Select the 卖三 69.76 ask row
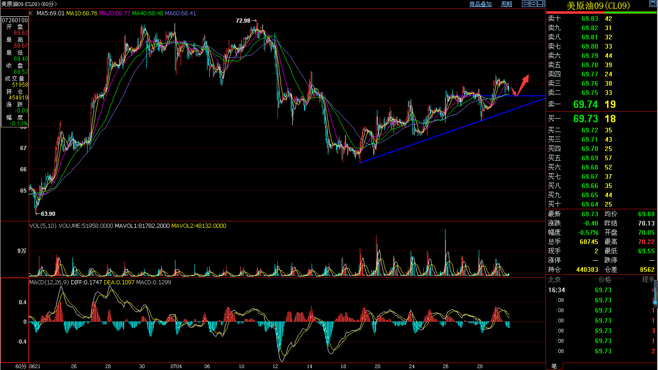The width and height of the screenshot is (658, 370). coord(602,83)
